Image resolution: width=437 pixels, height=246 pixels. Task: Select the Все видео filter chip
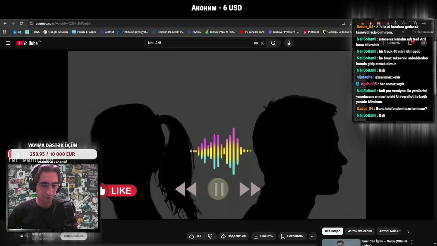tap(333, 231)
